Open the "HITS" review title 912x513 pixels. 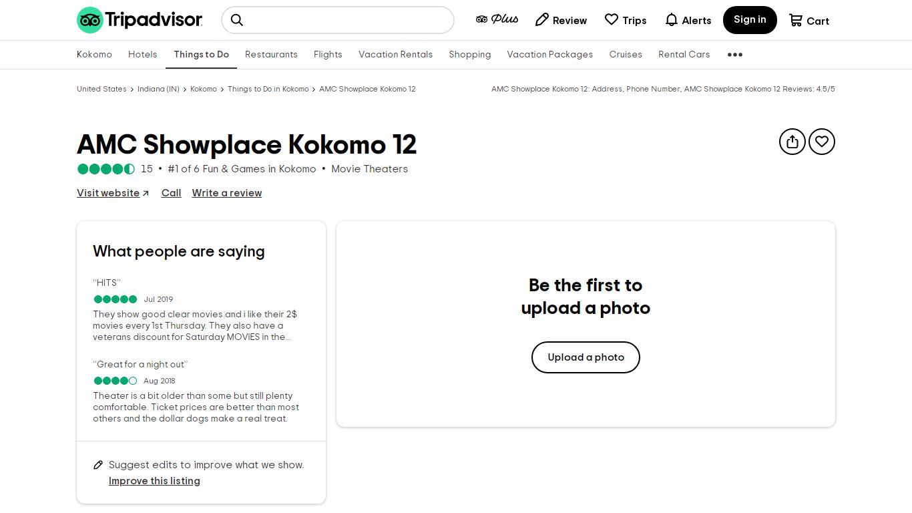click(107, 283)
